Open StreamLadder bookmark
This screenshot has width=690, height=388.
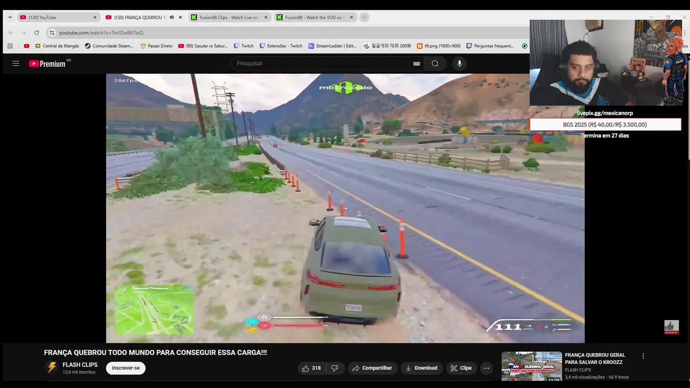[332, 46]
